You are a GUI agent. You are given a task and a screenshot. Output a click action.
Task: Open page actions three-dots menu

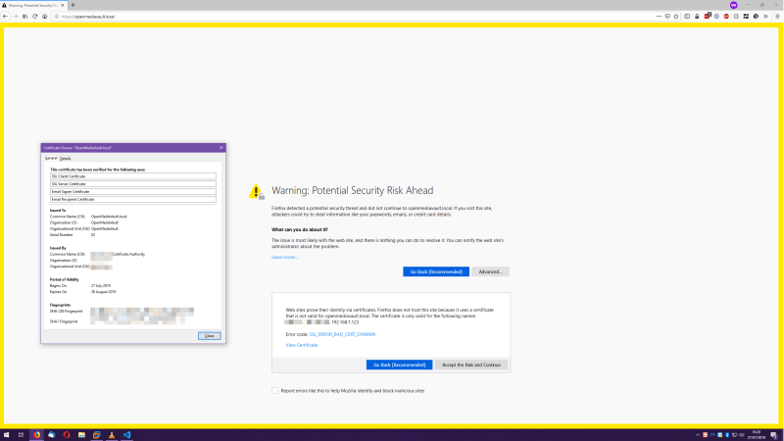point(659,17)
